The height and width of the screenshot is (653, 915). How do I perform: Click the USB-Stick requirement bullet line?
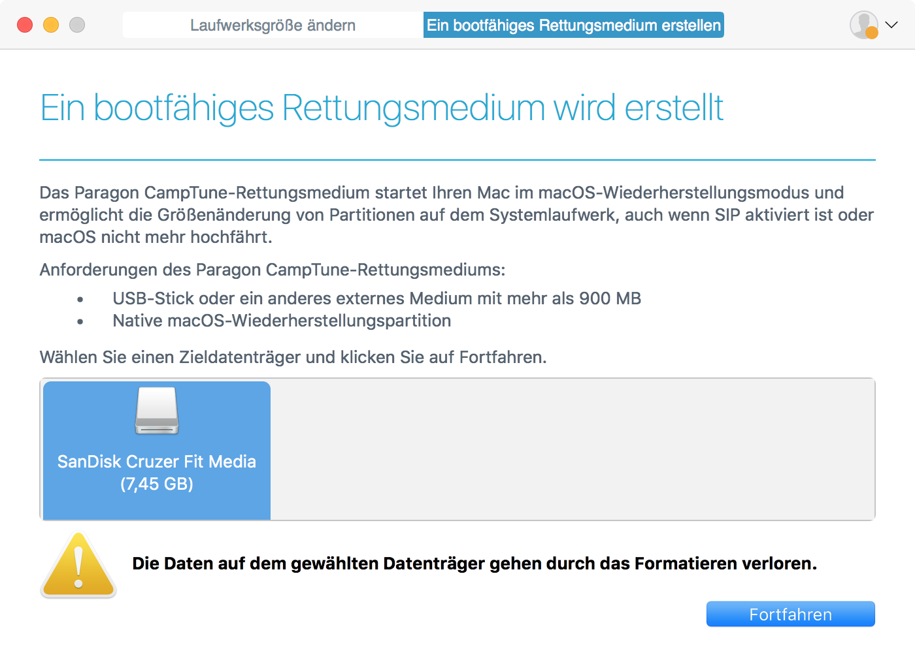pyautogui.click(x=376, y=298)
